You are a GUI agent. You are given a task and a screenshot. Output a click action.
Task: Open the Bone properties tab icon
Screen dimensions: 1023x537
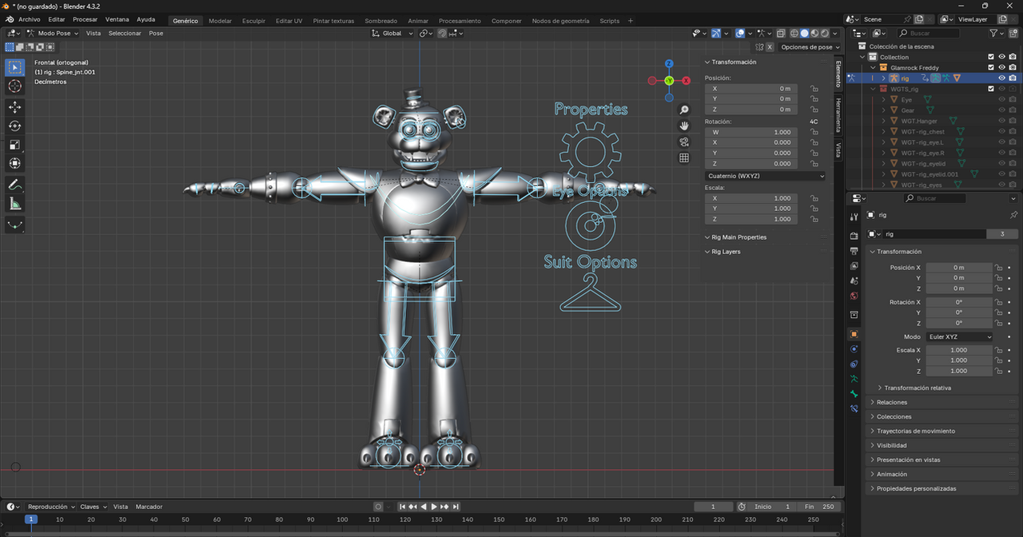pyautogui.click(x=854, y=394)
